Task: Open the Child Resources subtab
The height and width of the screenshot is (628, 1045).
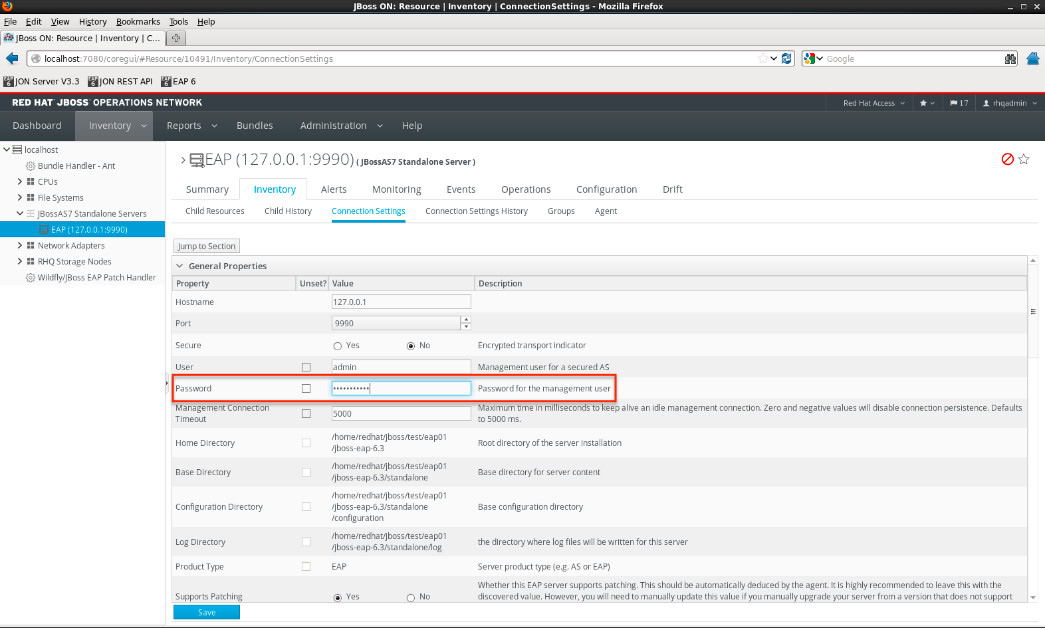Action: (215, 211)
